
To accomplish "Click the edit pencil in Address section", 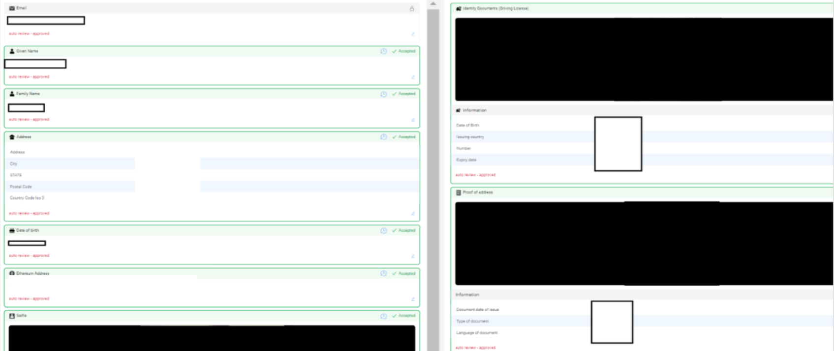I will (x=413, y=214).
